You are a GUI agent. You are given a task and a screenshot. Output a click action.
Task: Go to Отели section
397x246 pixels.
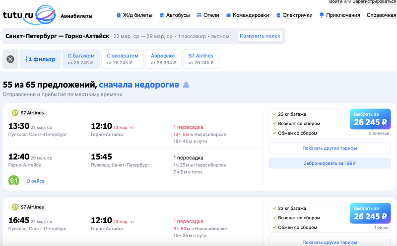click(211, 15)
